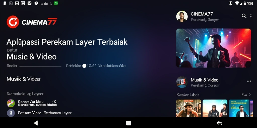Tap the CINEMA77 red logo icon
Screen dimensions: 257x128
pyautogui.click(x=13, y=22)
